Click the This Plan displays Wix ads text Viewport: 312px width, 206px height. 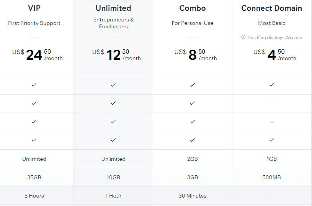pyautogui.click(x=274, y=38)
